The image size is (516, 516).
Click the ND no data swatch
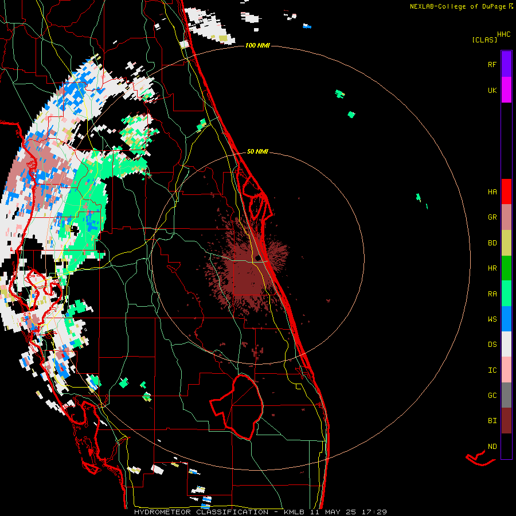tap(506, 446)
